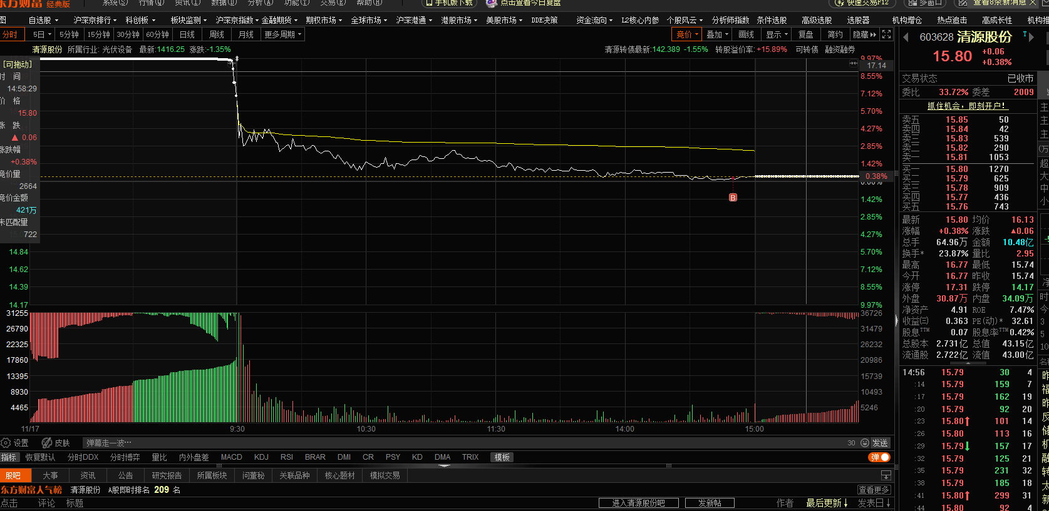
Task: Open the 更多周期 dropdown
Action: pyautogui.click(x=282, y=34)
